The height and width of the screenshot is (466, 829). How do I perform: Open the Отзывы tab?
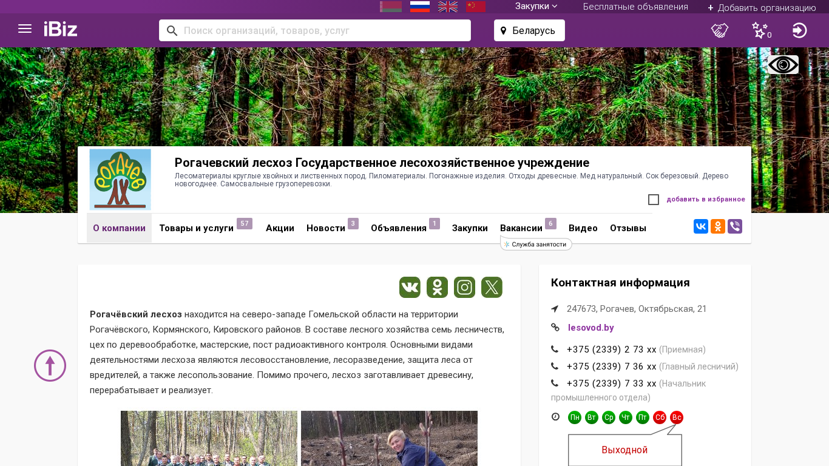[628, 228]
